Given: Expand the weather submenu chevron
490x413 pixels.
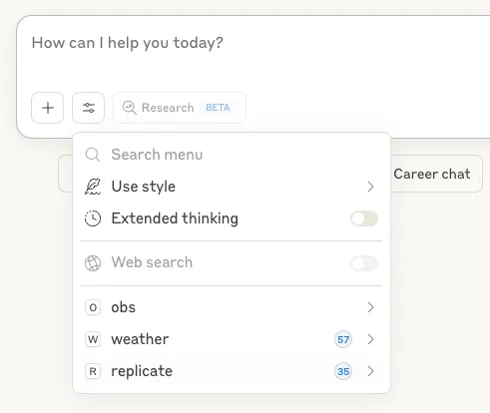Looking at the screenshot, I should coord(370,339).
